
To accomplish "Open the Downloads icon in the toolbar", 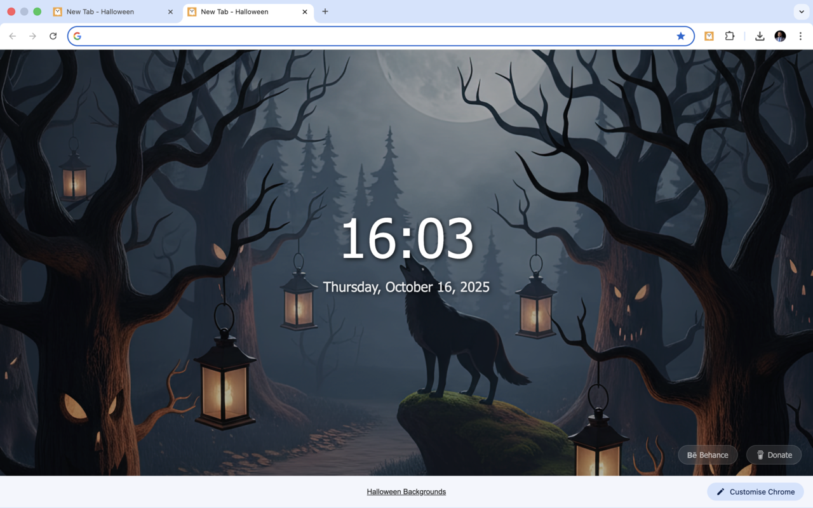I will pyautogui.click(x=760, y=36).
